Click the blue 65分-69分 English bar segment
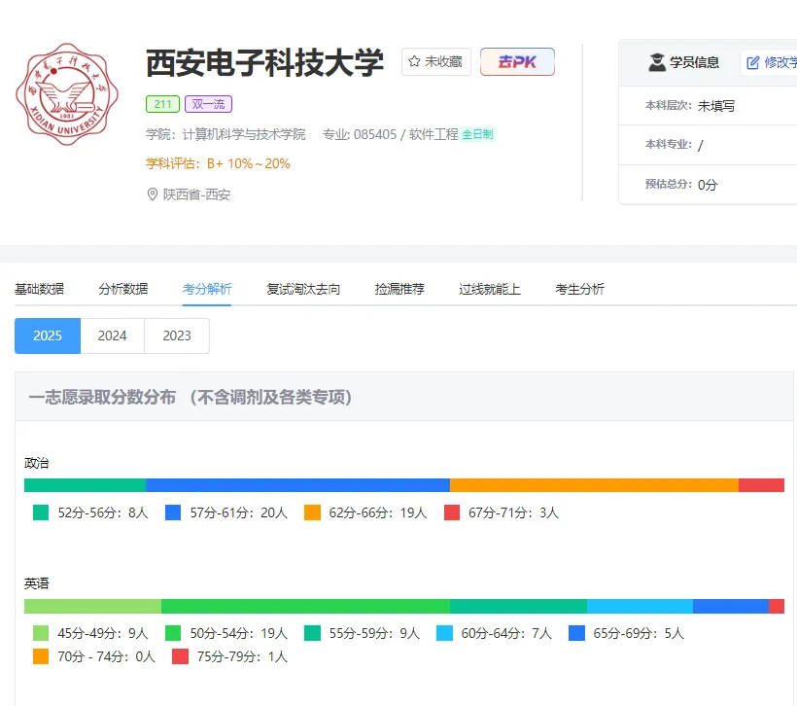 [731, 606]
